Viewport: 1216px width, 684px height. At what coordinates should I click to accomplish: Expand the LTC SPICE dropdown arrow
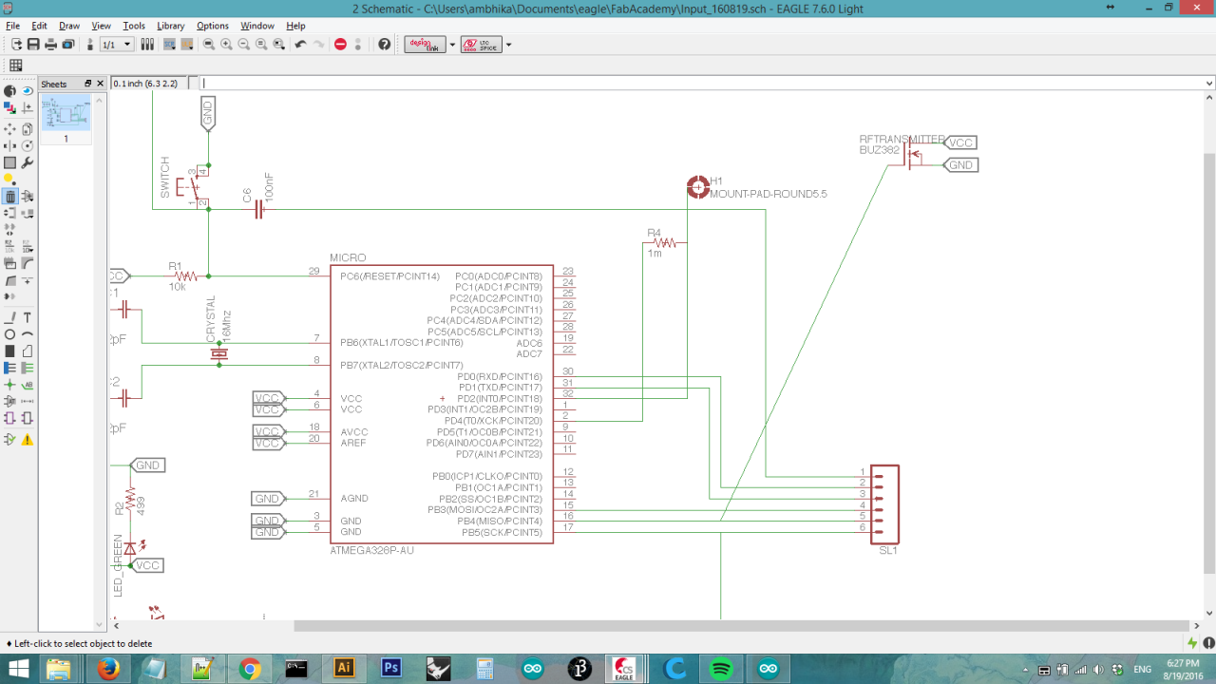[x=509, y=45]
